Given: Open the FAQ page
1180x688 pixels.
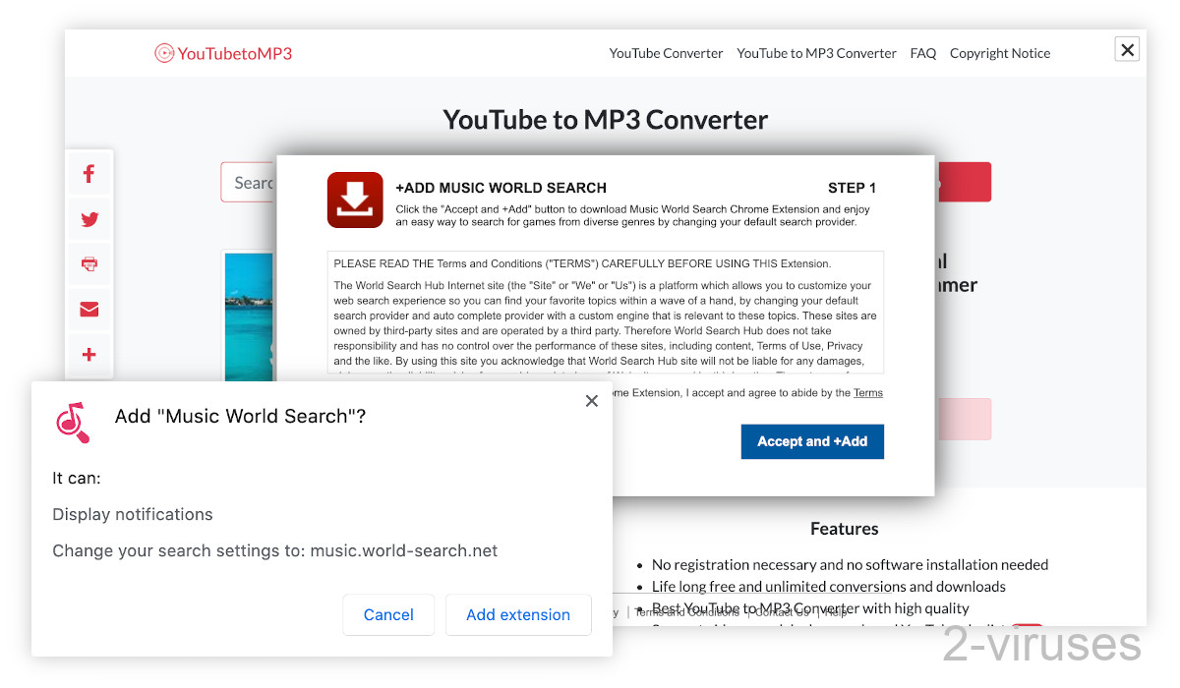Looking at the screenshot, I should [x=922, y=53].
